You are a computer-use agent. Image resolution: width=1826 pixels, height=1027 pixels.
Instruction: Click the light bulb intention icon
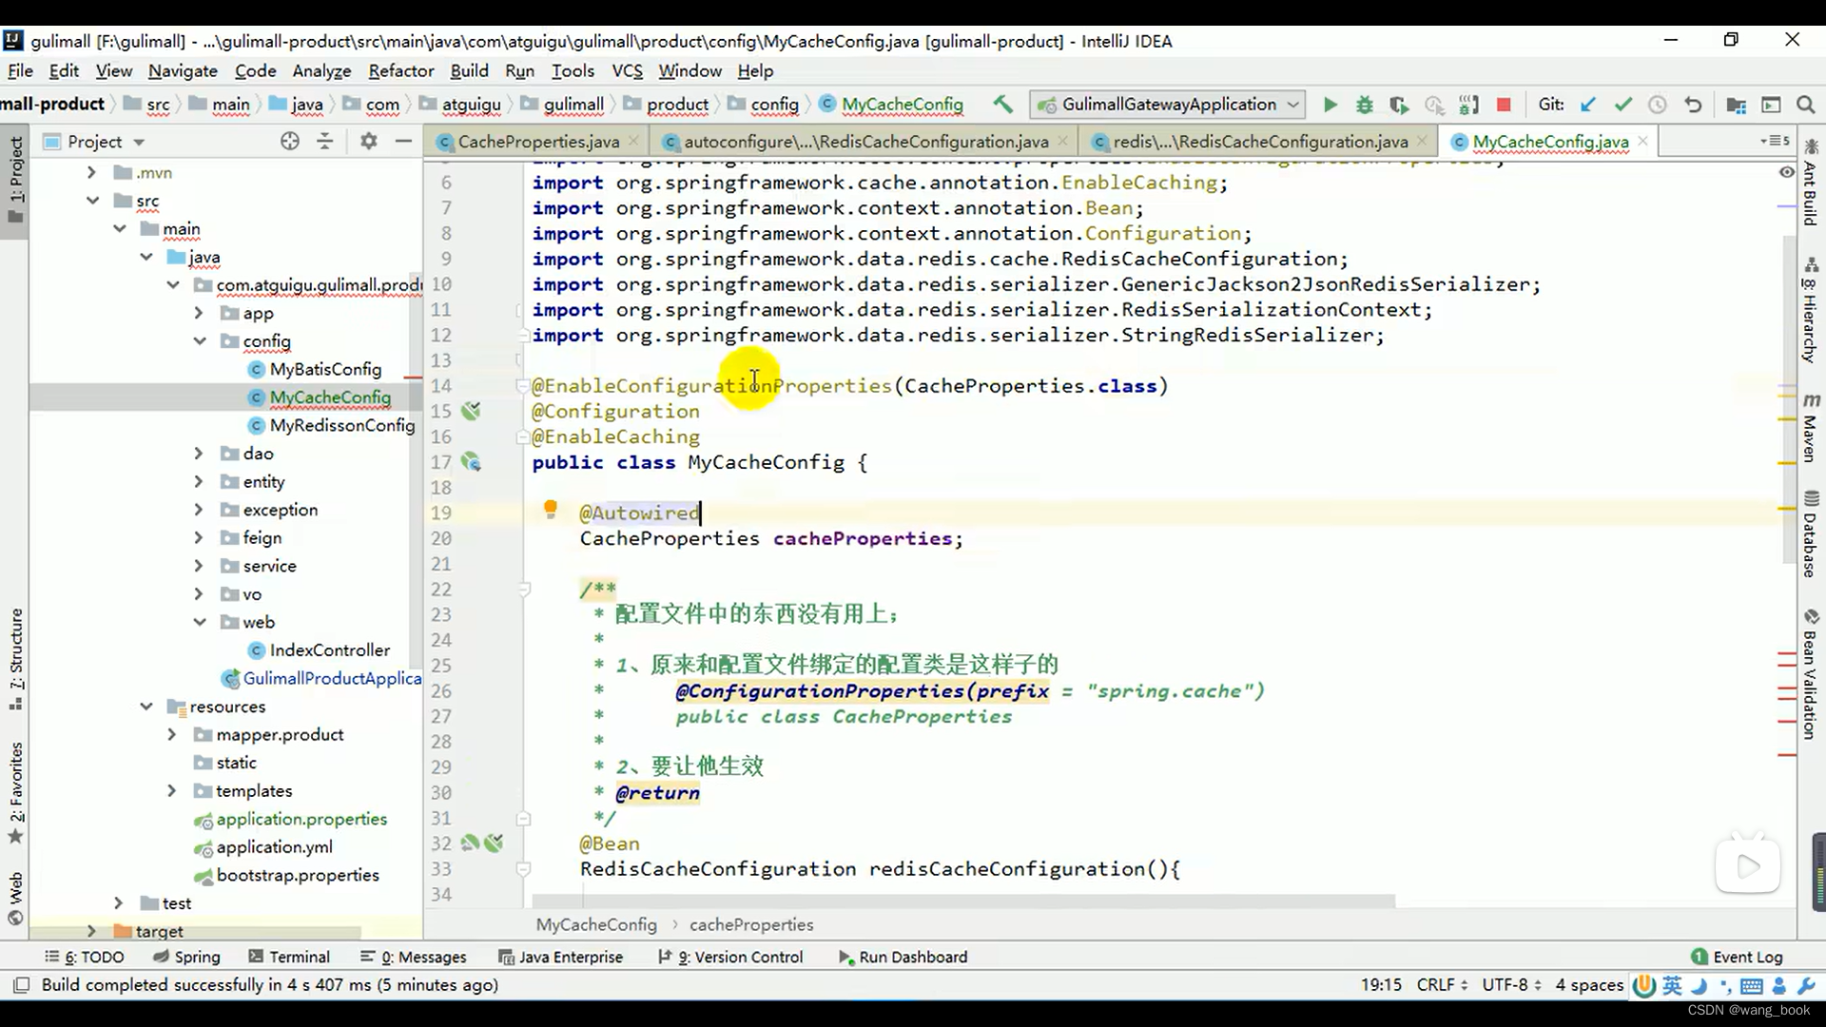(x=550, y=510)
